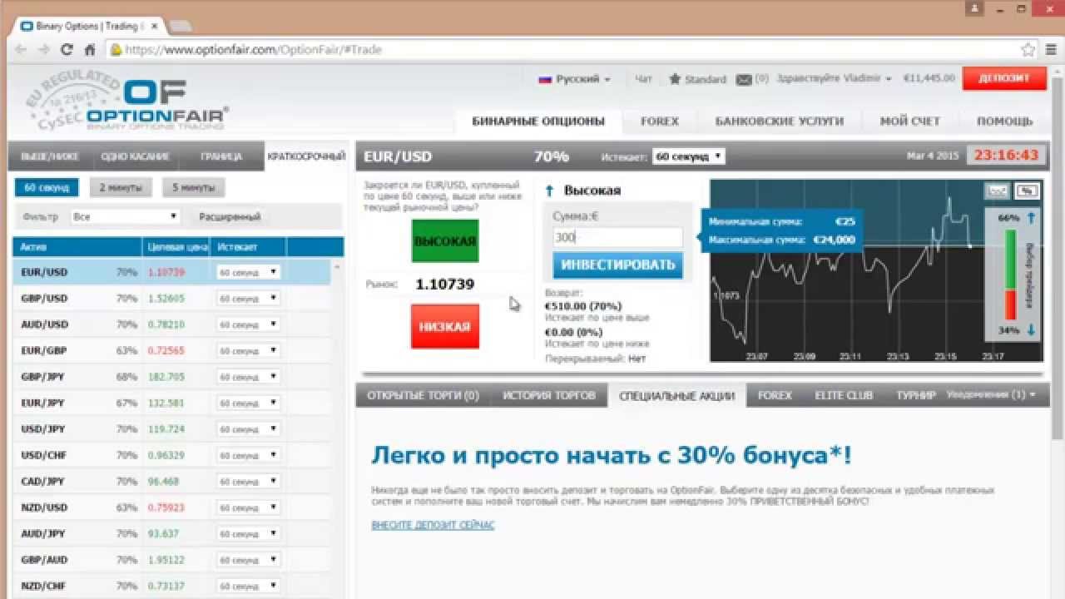Open the Фильтр Все dropdown
1065x599 pixels.
[x=125, y=216]
